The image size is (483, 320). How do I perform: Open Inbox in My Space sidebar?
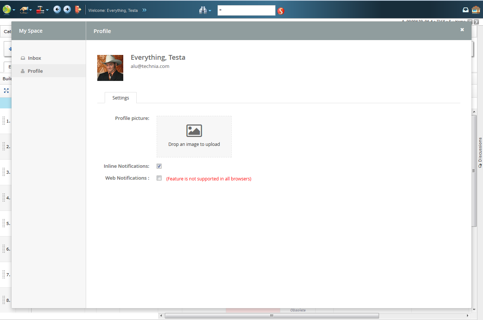35,58
